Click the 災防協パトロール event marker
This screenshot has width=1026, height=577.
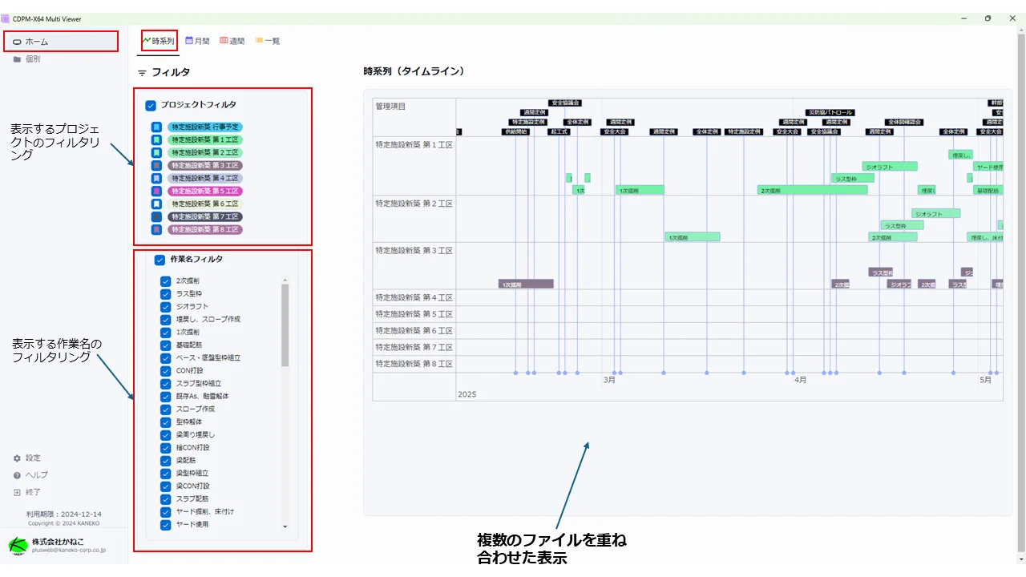pyautogui.click(x=830, y=113)
